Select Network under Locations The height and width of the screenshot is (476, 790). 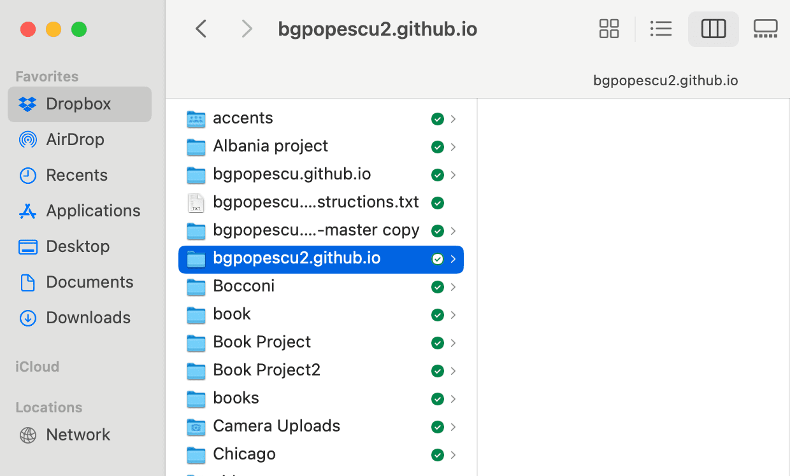[78, 435]
